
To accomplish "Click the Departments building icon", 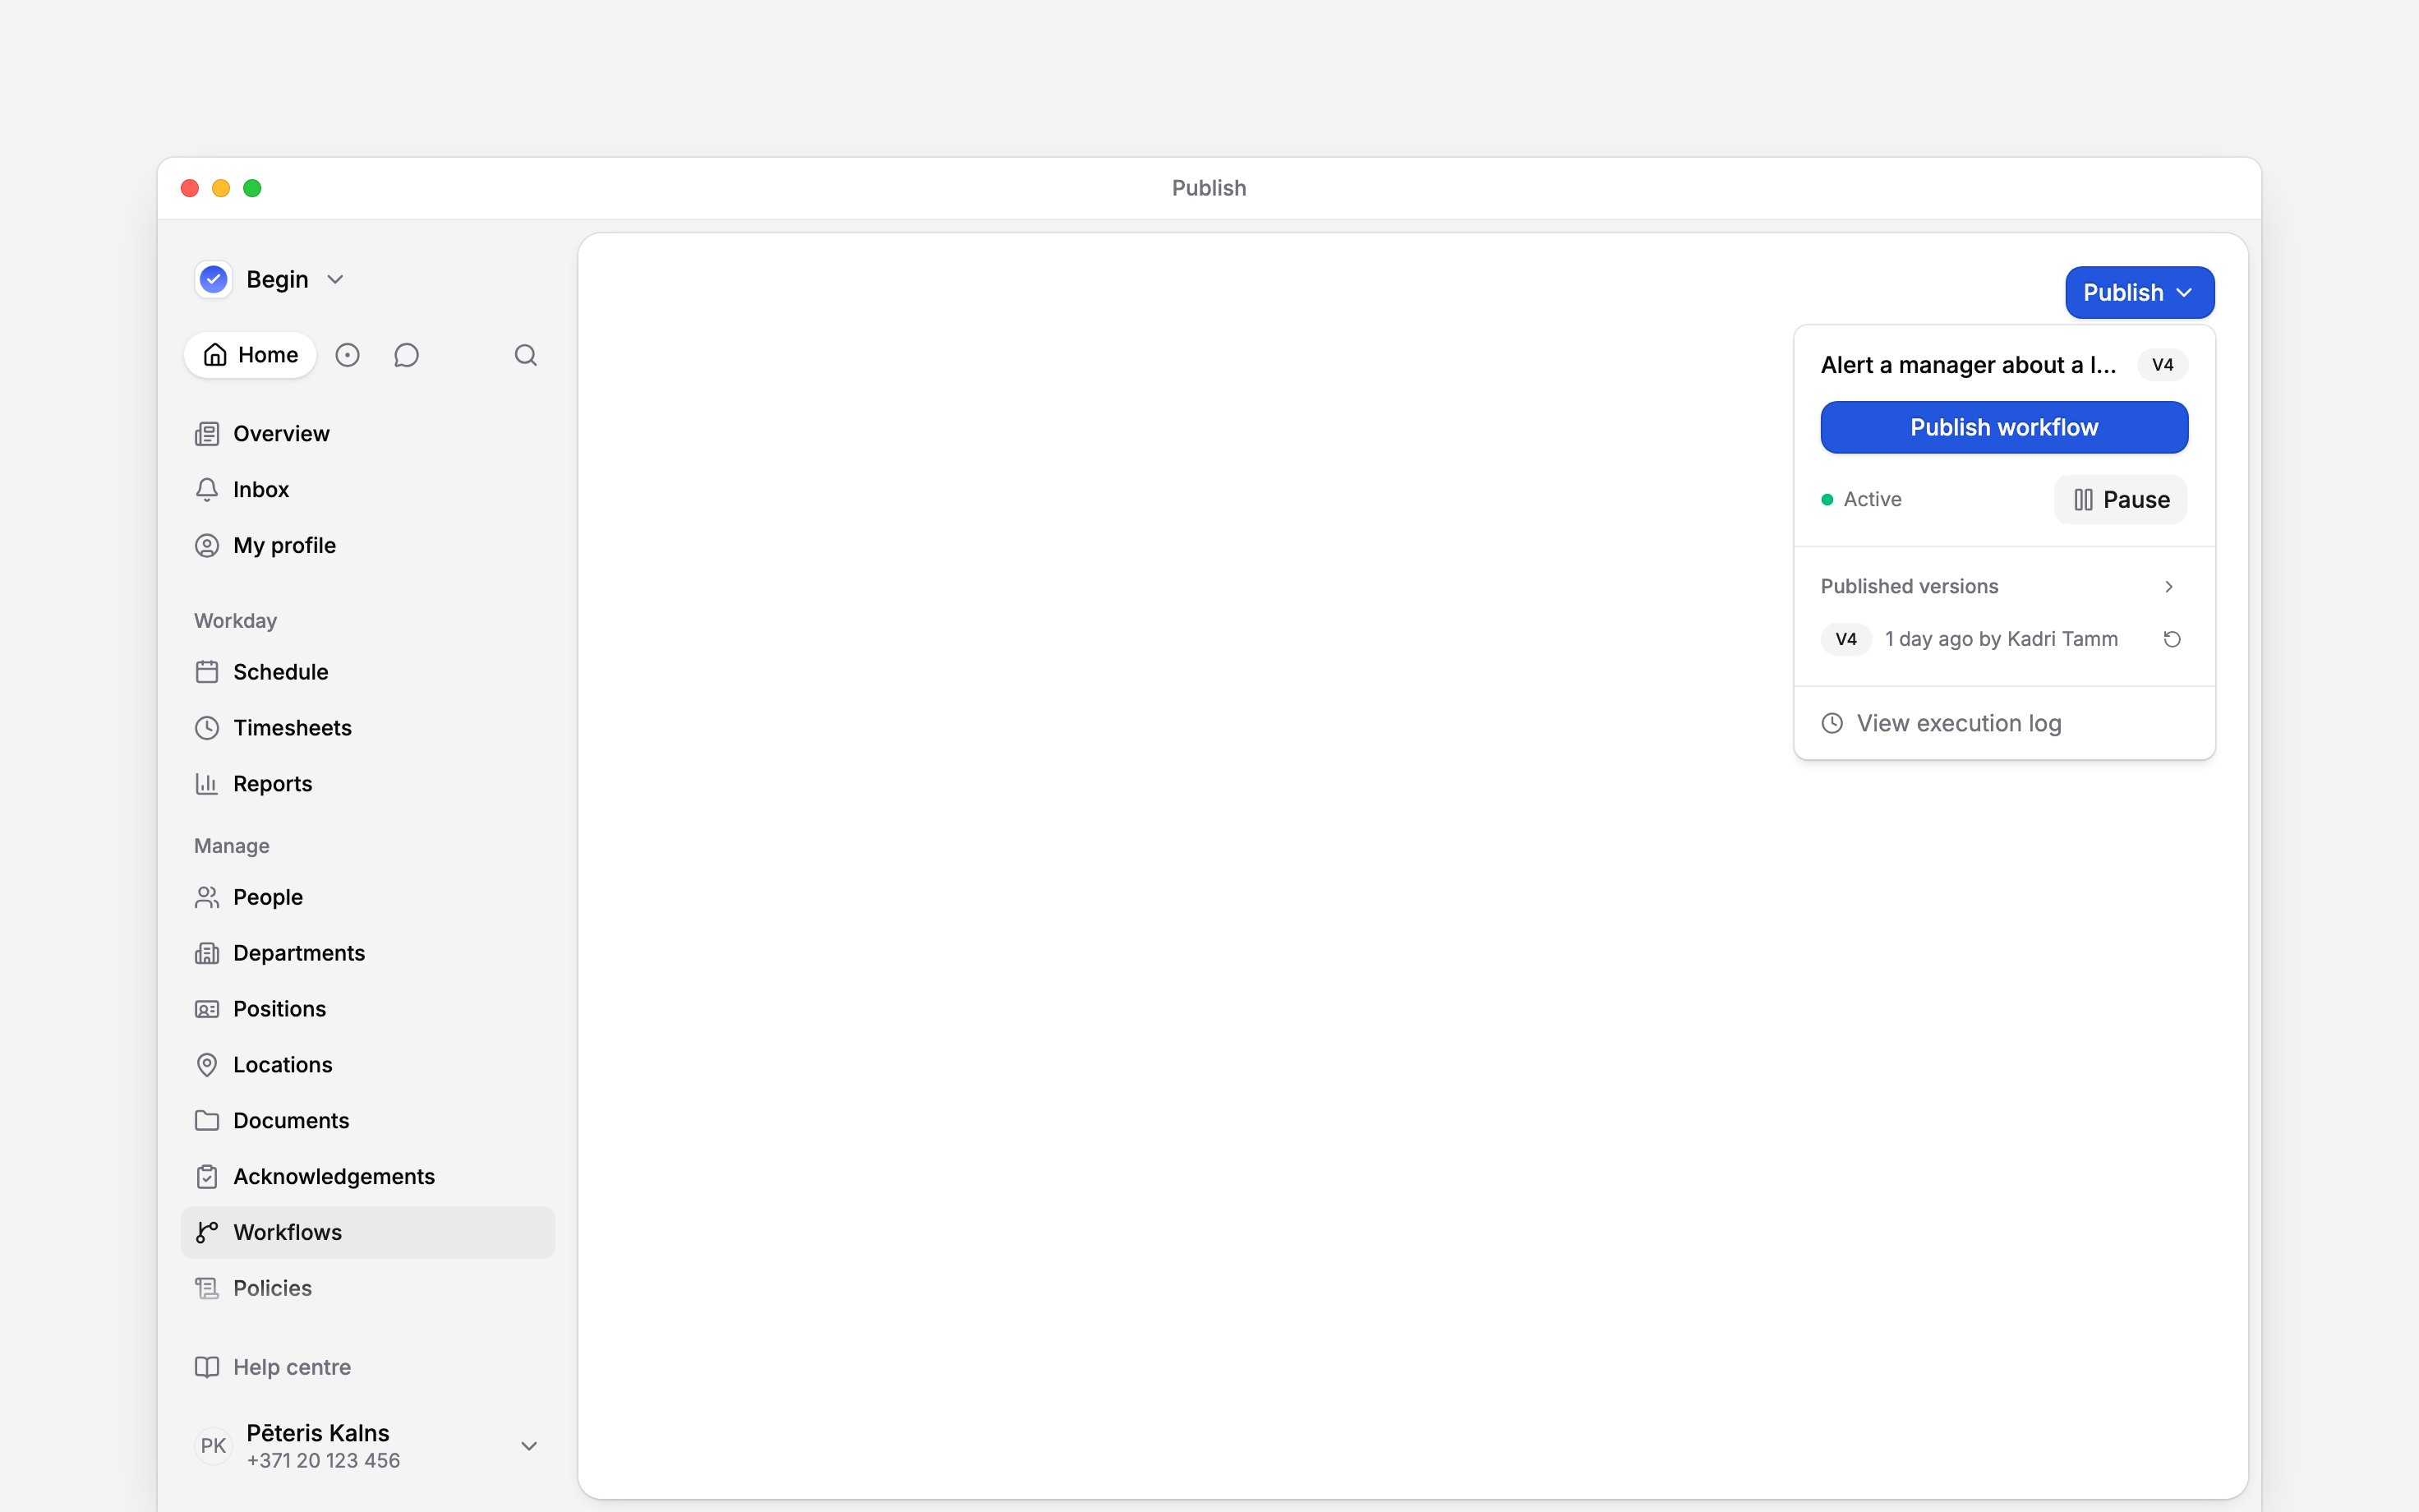I will 207,953.
